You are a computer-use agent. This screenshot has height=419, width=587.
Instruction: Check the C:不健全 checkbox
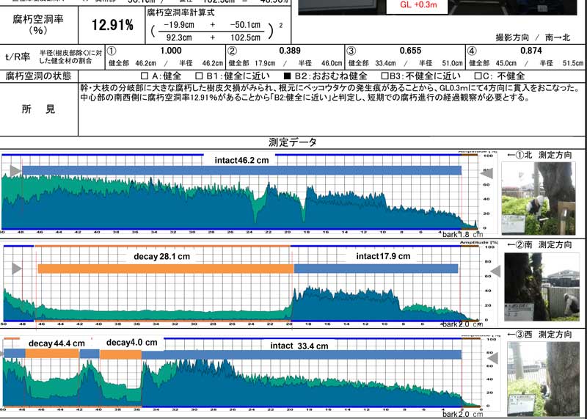click(478, 76)
